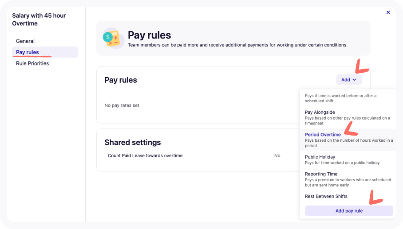Click the Shared settings heading
The width and height of the screenshot is (403, 229).
click(x=133, y=142)
